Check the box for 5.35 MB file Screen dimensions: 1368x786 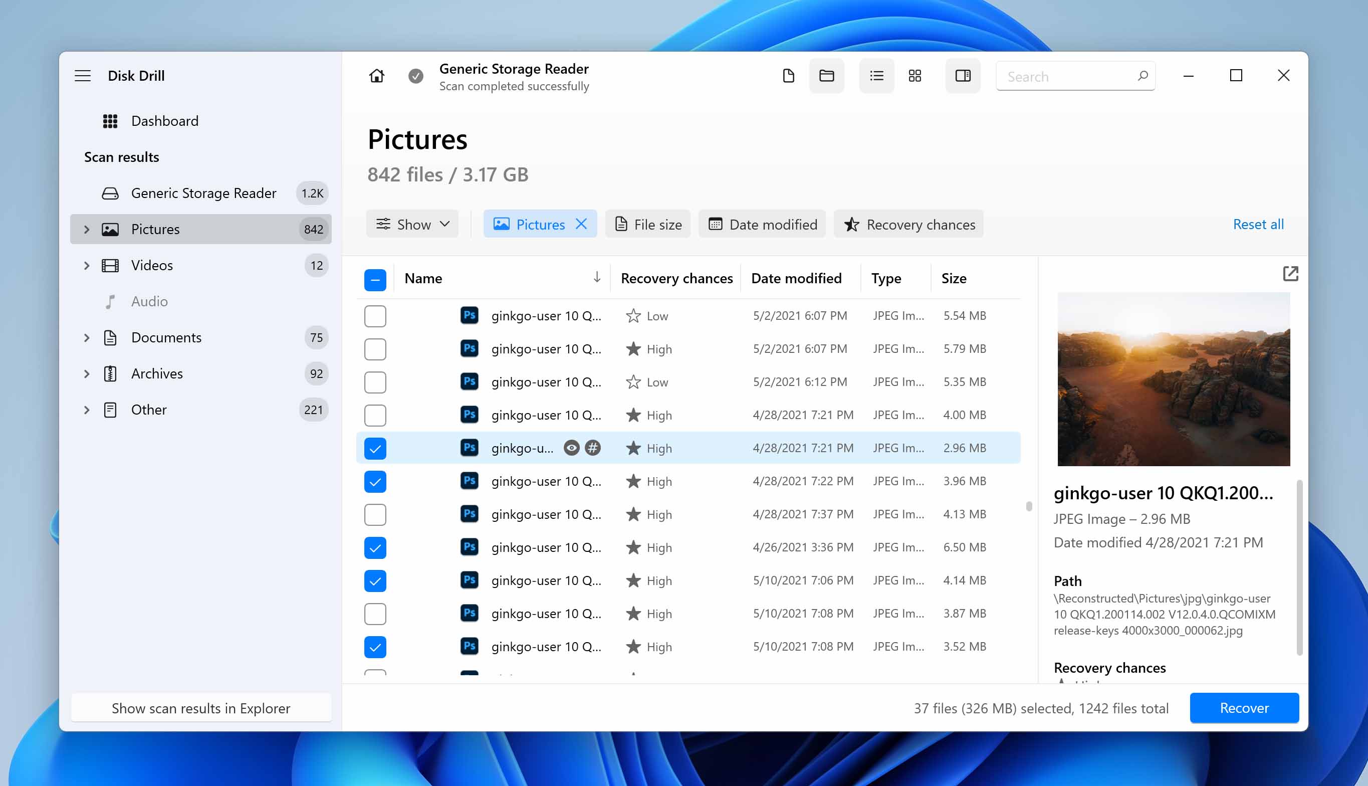tap(375, 382)
